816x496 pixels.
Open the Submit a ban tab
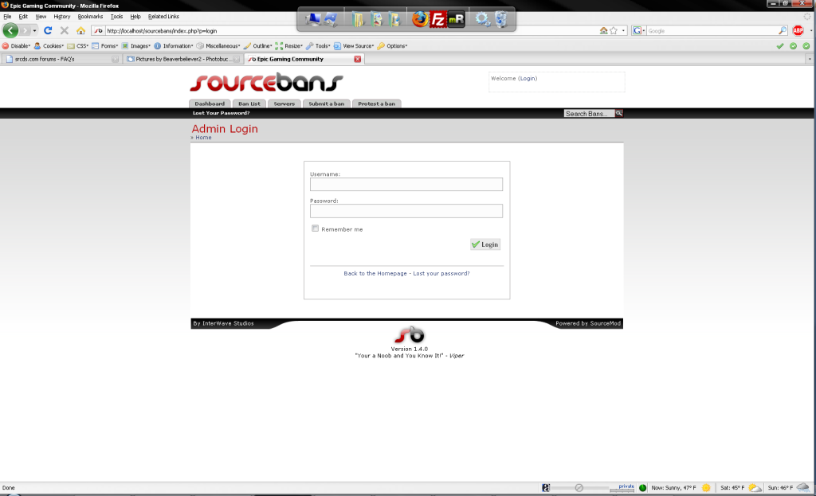click(326, 103)
